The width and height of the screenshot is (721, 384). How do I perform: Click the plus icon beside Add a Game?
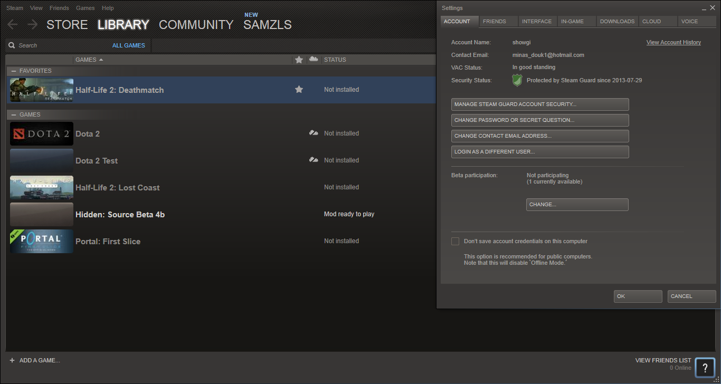12,360
